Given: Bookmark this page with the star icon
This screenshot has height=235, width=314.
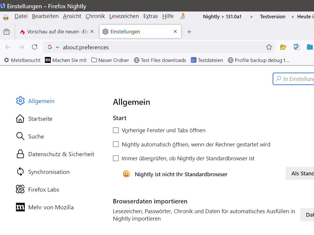Looking at the screenshot, I should [x=269, y=47].
